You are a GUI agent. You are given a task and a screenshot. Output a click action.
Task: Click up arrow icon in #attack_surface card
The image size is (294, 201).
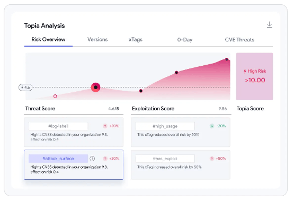105,159
